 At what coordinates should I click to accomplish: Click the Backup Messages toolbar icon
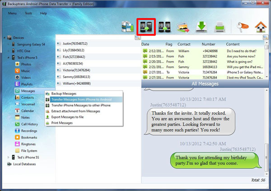(x=127, y=27)
